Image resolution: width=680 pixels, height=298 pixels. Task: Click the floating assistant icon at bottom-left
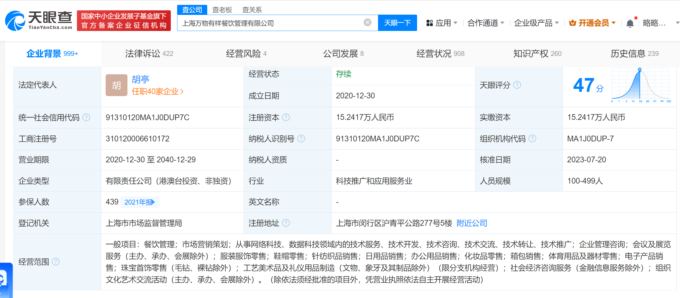click(x=6, y=280)
